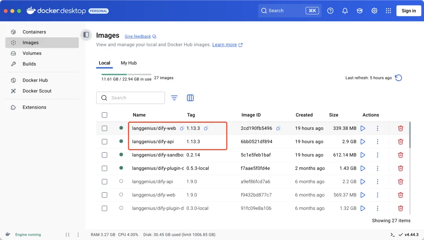Open the filter icon next to search
The image size is (424, 240).
click(174, 98)
